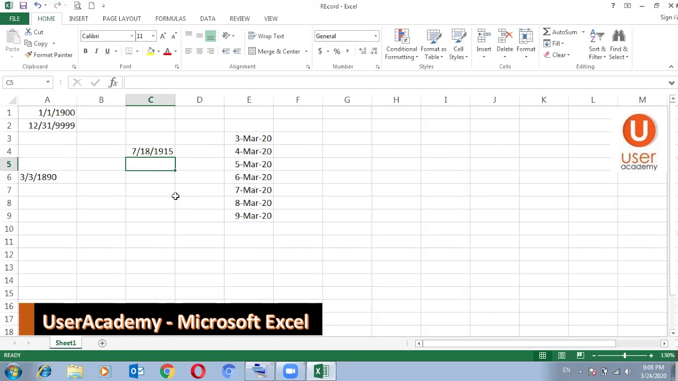Apply Comma Style format

coord(347,51)
